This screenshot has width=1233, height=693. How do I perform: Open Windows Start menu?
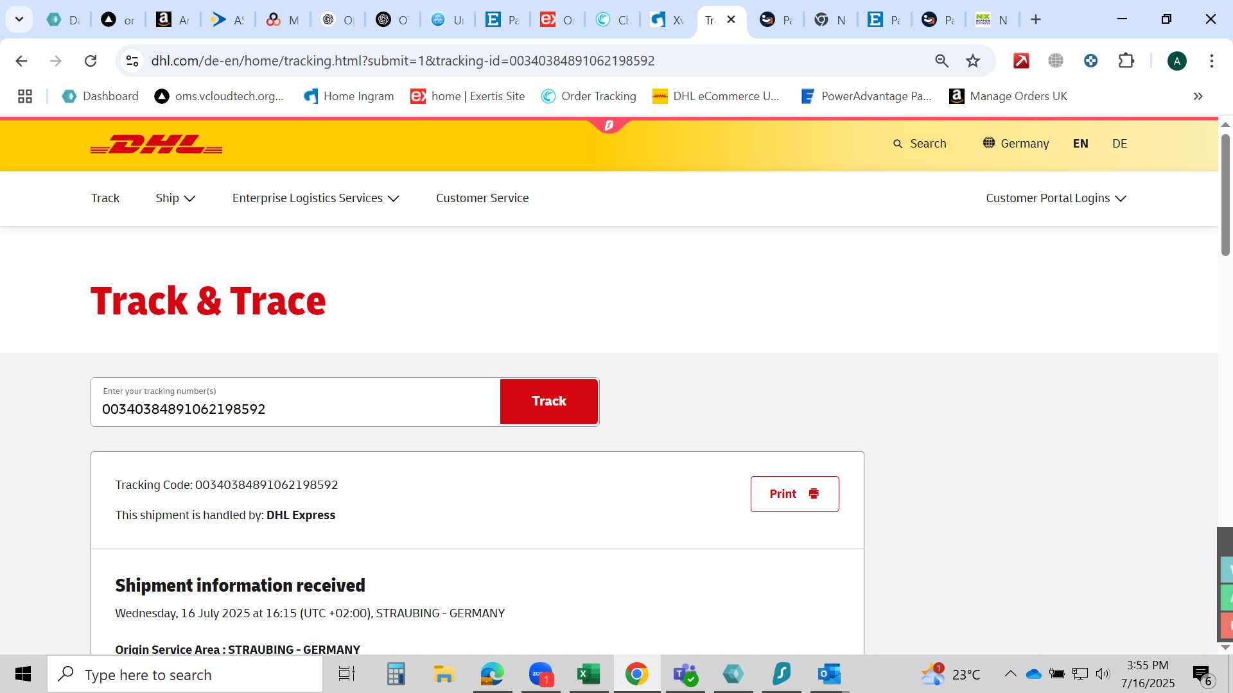click(23, 674)
